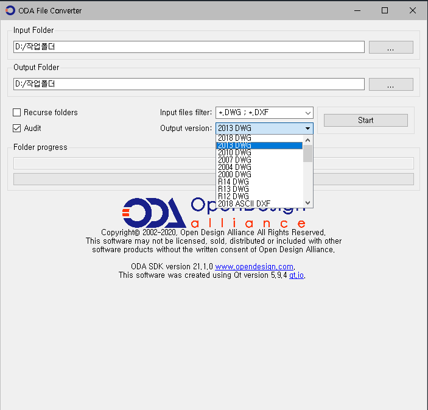Pick R14 DWG output version
Screen dimensions: 428x410
(259, 182)
